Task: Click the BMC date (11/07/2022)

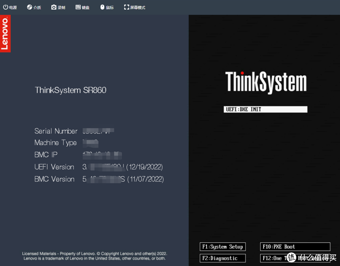Action: [x=145, y=179]
